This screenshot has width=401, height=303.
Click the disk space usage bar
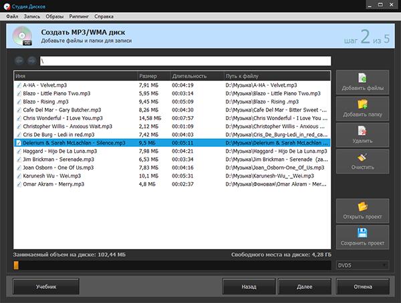click(172, 266)
